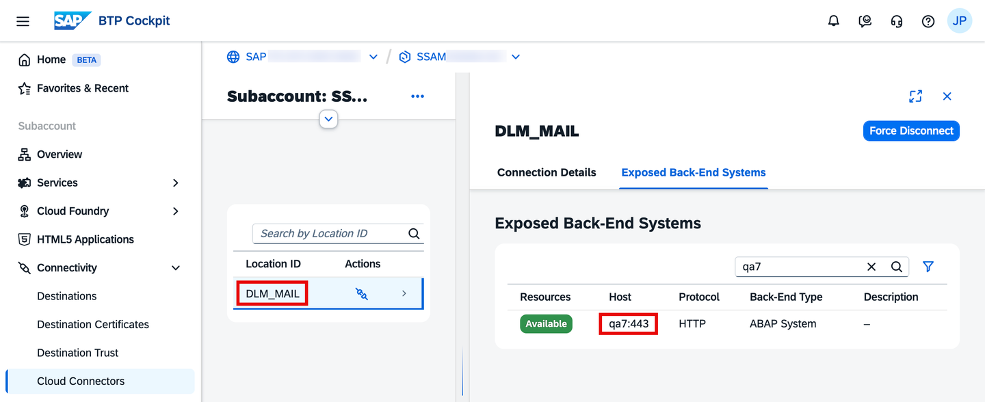The width and height of the screenshot is (985, 402).
Task: Collapse the Connectivity section chevron
Action: [x=176, y=268]
